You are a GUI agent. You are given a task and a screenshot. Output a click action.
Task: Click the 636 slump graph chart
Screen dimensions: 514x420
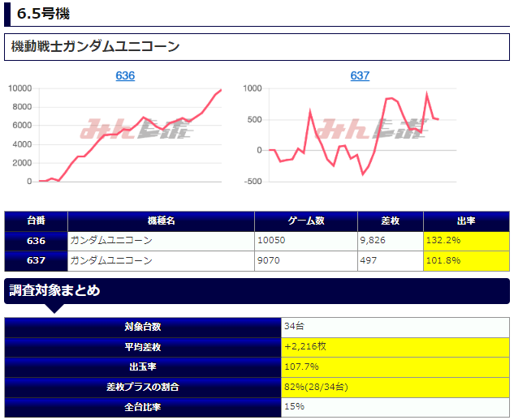pyautogui.click(x=115, y=135)
